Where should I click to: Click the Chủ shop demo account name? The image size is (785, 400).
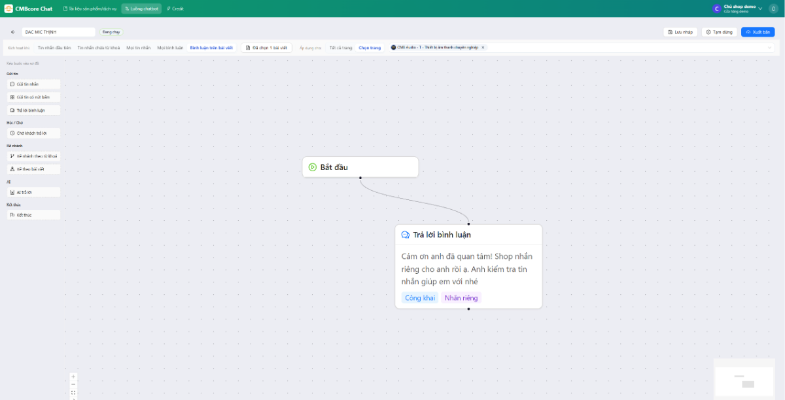pyautogui.click(x=740, y=7)
